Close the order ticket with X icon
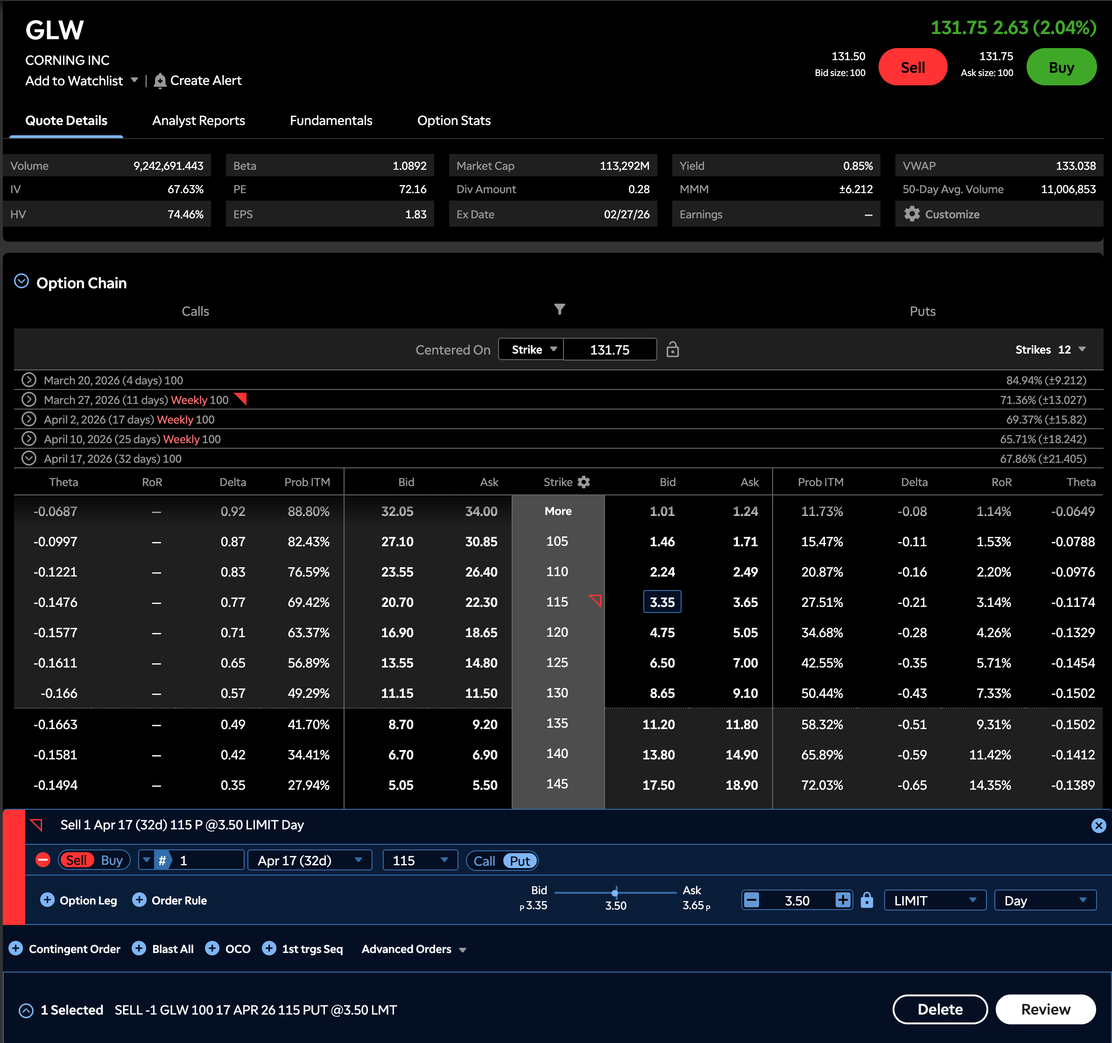 click(x=1098, y=826)
